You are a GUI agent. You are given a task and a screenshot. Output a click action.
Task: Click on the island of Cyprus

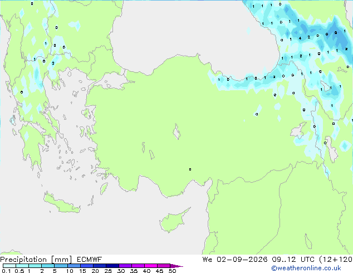tap(173, 222)
